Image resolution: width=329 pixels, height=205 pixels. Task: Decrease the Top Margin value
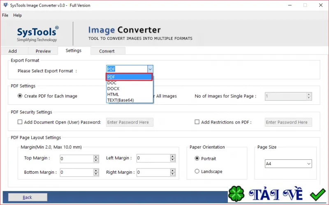pyautogui.click(x=96, y=161)
